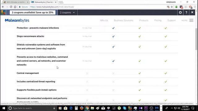Open coupon bar settings gear
The image size is (198, 111).
coord(180,12)
